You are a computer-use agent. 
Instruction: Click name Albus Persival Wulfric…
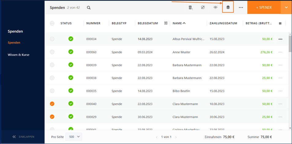189,39
